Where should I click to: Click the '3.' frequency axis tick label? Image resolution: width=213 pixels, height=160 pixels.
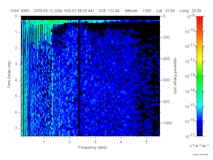pyautogui.click(x=96, y=142)
